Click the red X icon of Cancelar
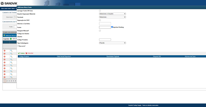This screenshot has width=206, height=107. (26, 53)
